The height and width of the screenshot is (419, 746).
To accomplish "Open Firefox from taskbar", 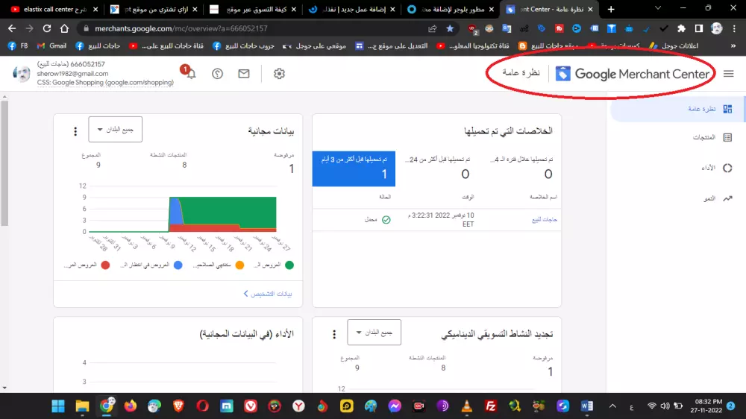I will pyautogui.click(x=130, y=406).
